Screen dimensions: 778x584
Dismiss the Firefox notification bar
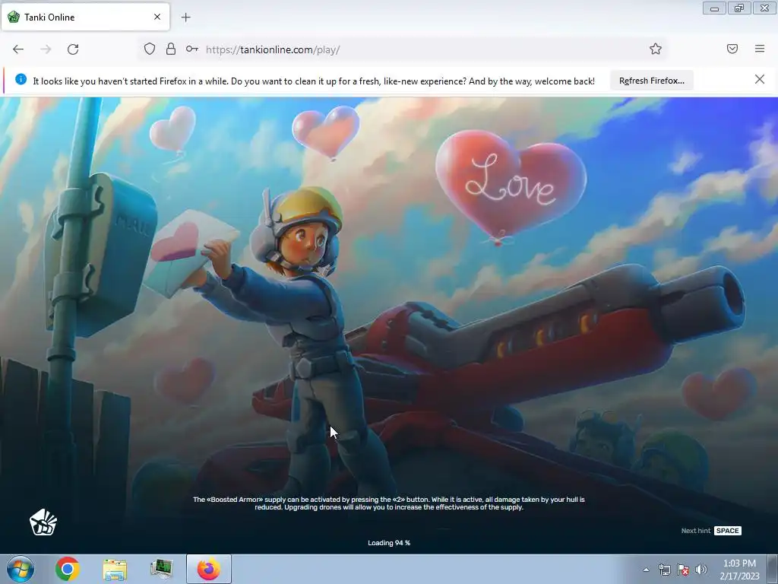click(x=760, y=79)
